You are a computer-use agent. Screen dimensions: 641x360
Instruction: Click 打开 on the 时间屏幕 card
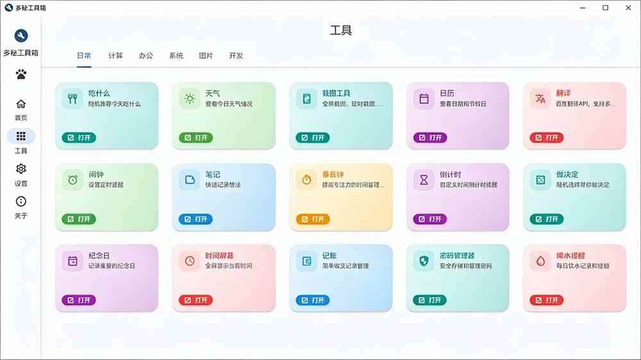coord(196,300)
